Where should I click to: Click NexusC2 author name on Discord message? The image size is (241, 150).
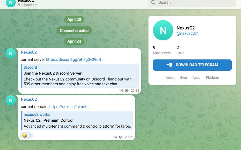point(29,52)
